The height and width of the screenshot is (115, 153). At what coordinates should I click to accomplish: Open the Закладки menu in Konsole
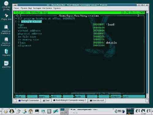pyautogui.click(x=37, y=8)
